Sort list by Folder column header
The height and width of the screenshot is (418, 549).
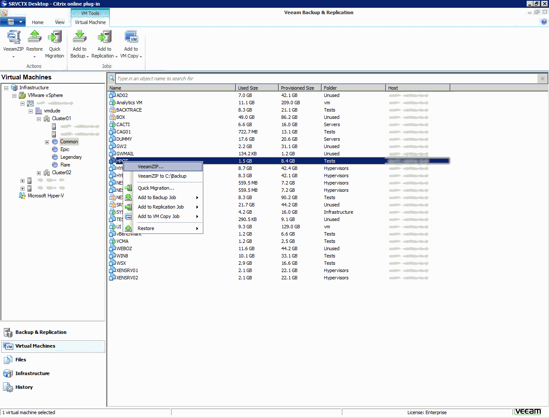[353, 88]
